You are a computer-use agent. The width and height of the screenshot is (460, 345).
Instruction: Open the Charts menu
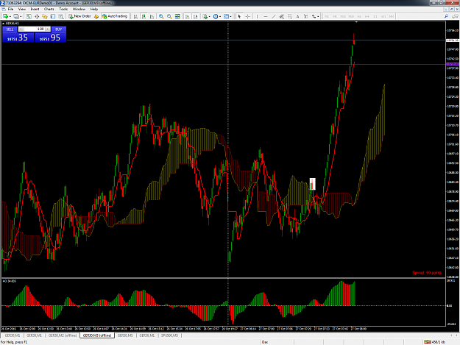[x=49, y=9]
